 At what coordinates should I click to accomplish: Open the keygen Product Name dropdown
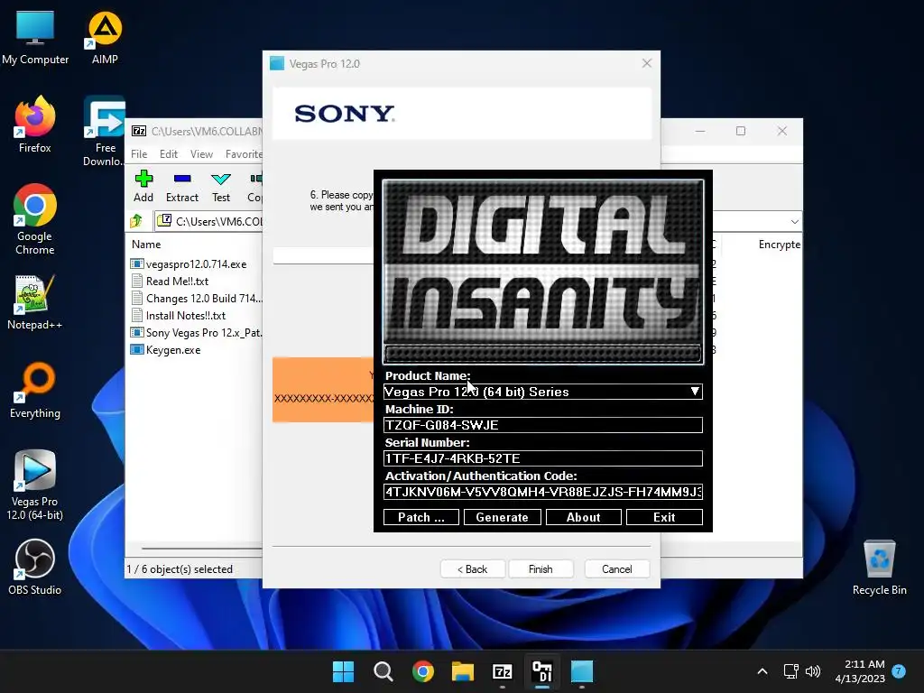tap(695, 392)
